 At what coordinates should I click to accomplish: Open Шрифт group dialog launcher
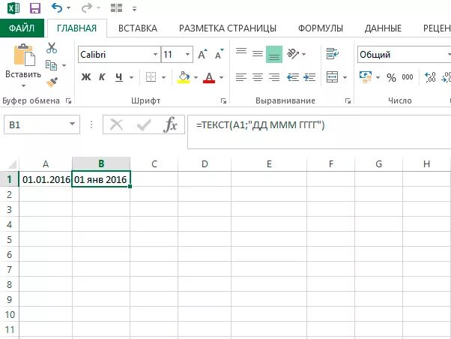tap(223, 100)
